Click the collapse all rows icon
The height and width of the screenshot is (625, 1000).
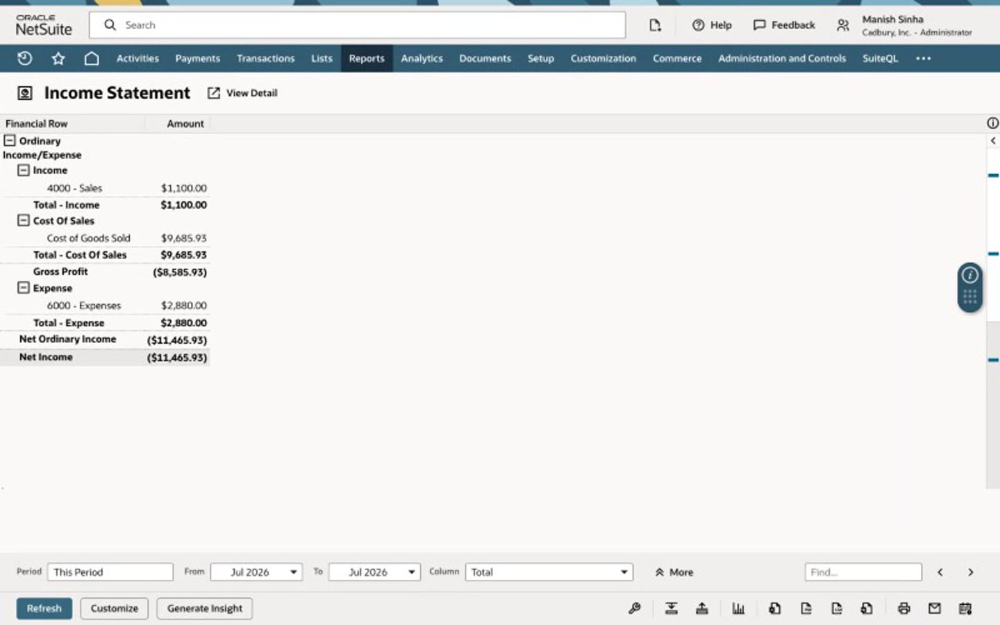[672, 608]
